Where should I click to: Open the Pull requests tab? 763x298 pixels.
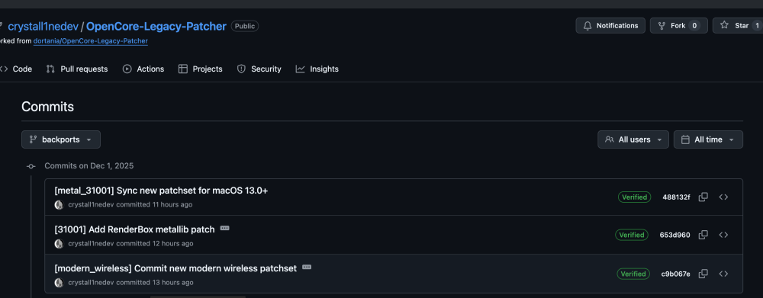point(77,69)
